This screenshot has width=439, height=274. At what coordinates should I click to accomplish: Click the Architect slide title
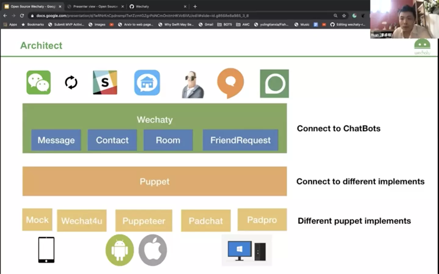(x=41, y=45)
